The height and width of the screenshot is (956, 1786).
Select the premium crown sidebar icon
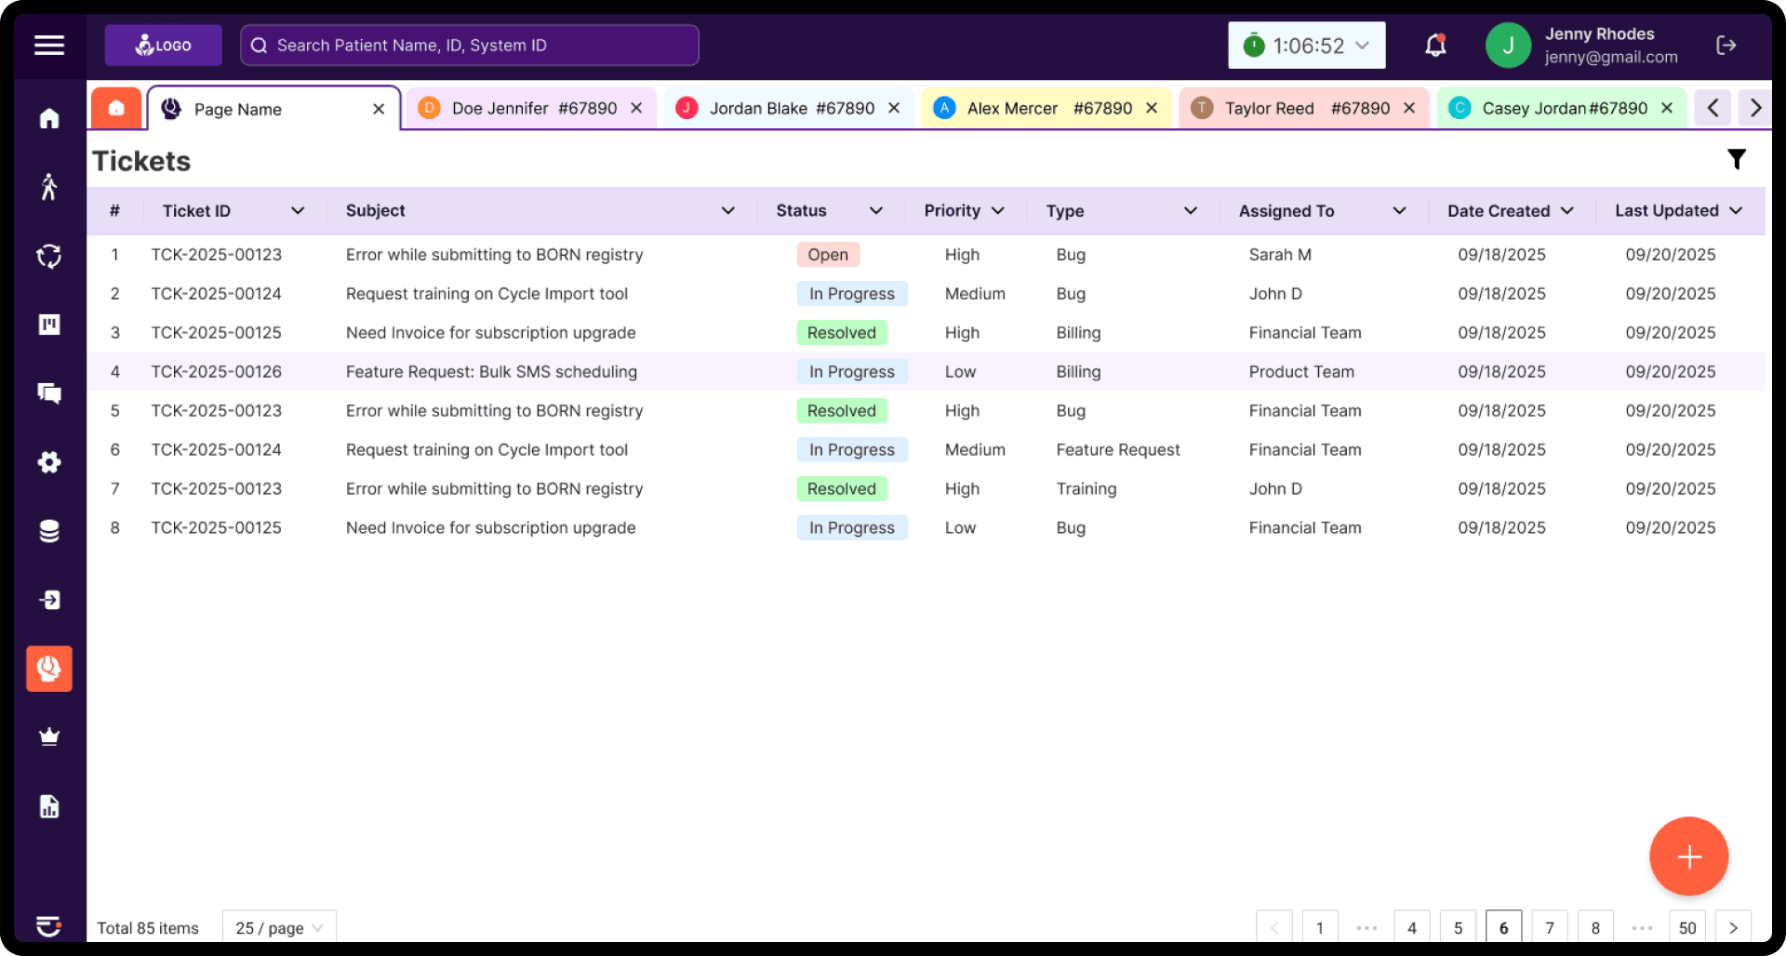point(48,737)
